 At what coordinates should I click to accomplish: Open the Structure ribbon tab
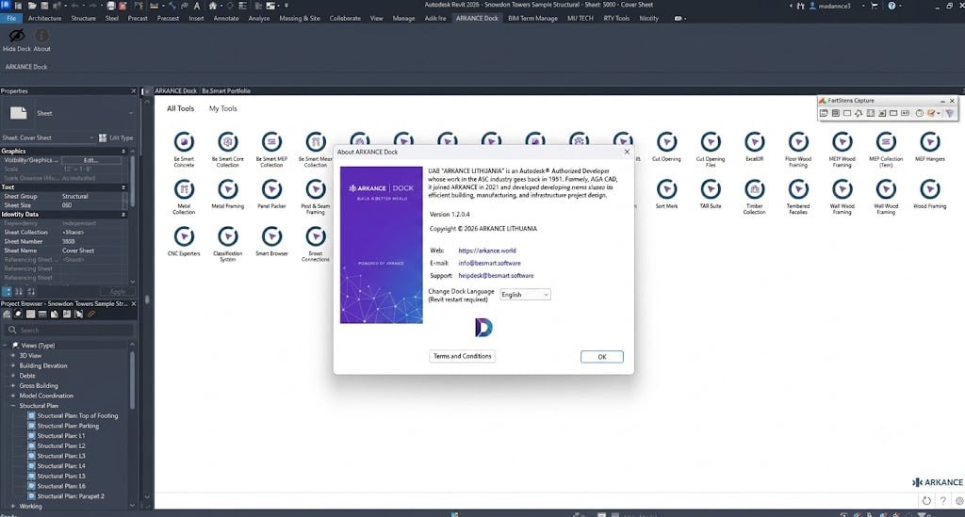pos(83,19)
